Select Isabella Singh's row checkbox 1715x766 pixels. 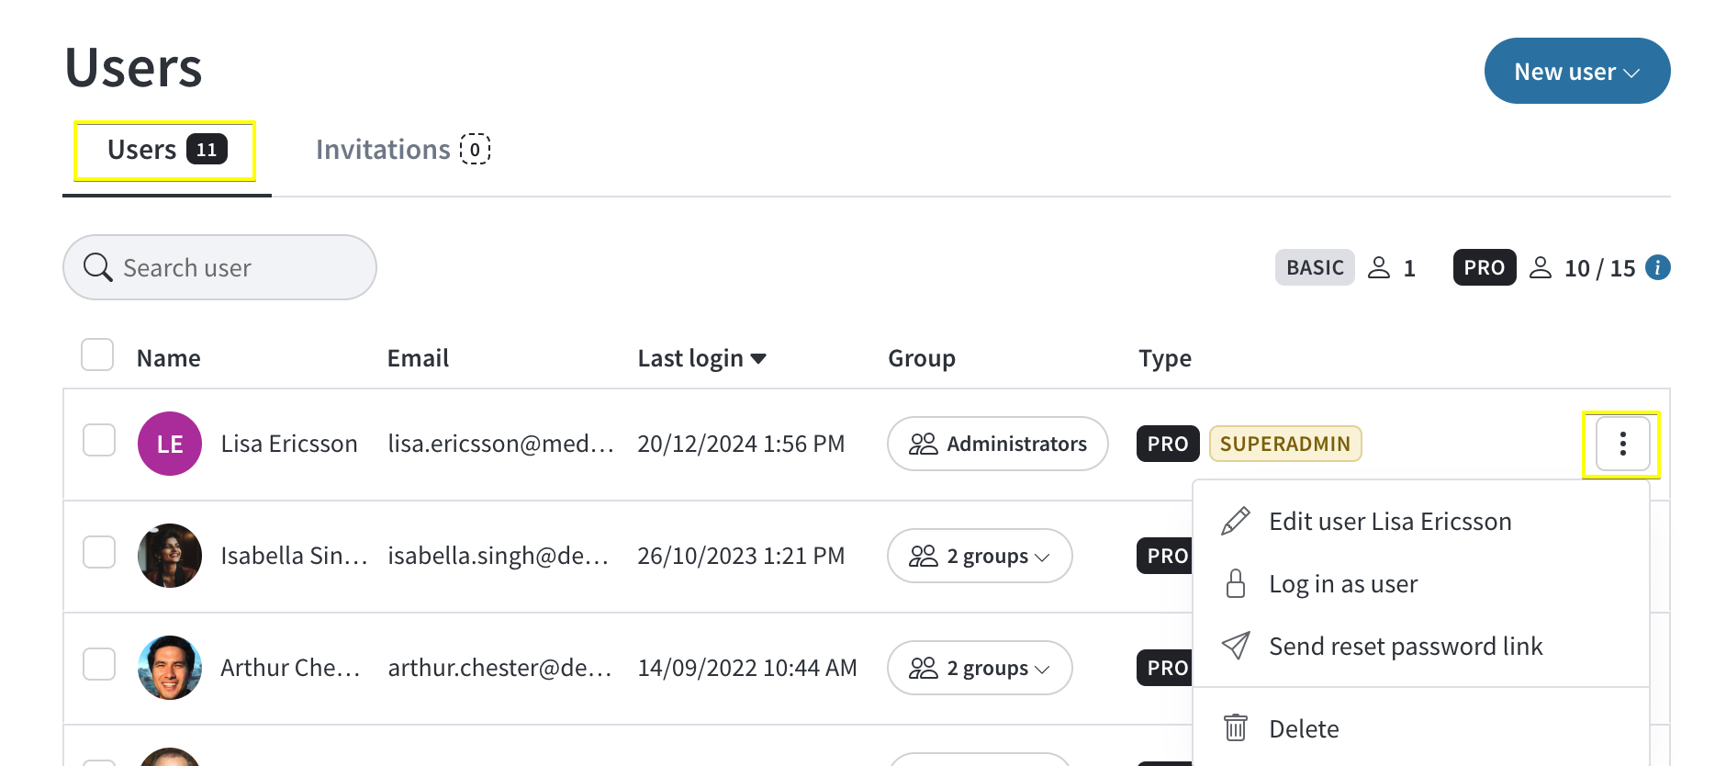tap(99, 552)
